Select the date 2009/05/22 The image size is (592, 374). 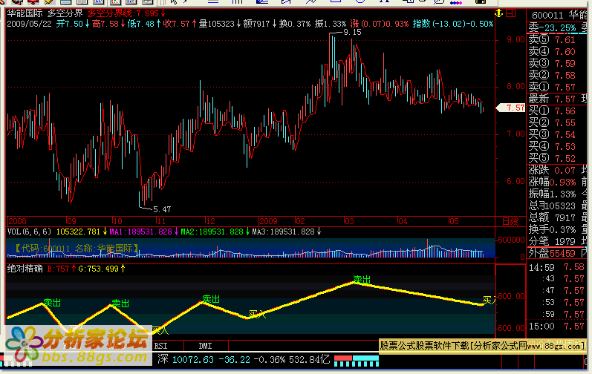click(x=29, y=24)
